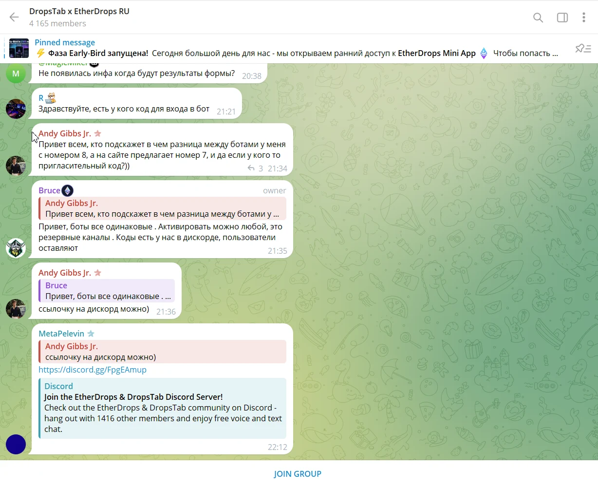
Task: Open the three-dot more options menu
Action: point(584,18)
